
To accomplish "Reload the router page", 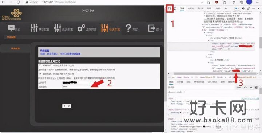I will click(19, 2).
